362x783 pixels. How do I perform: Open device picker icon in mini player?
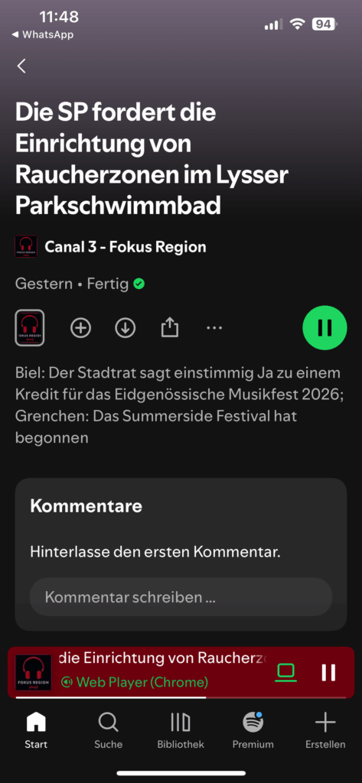point(286,673)
